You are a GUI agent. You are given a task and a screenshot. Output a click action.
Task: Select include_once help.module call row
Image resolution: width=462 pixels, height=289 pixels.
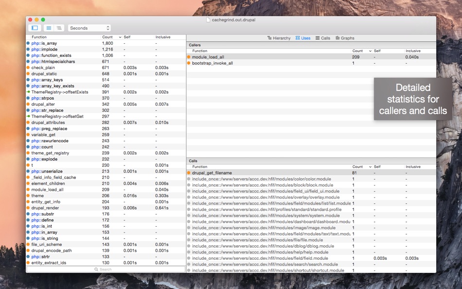[x=311, y=252]
